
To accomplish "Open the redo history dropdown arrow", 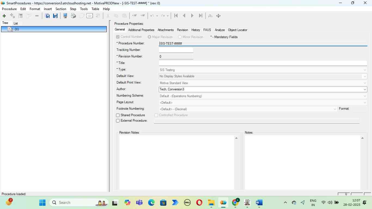I will pos(167,16).
